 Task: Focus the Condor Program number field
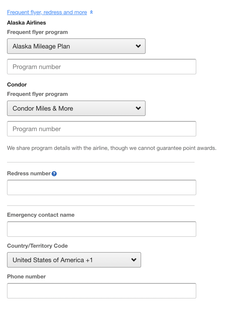click(101, 129)
